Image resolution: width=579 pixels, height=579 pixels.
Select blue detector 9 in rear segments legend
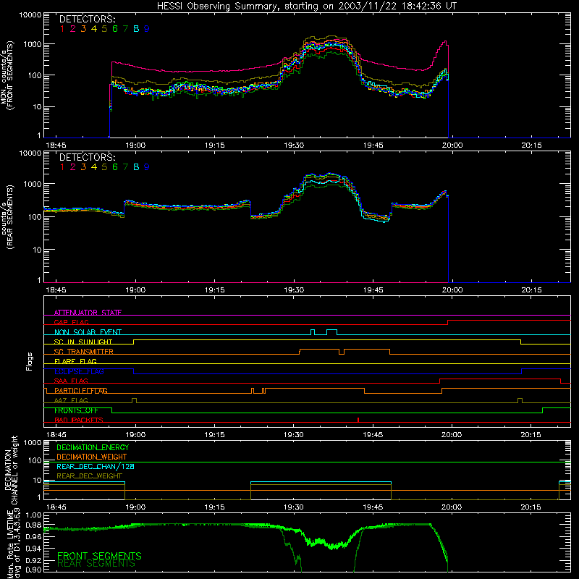point(147,167)
